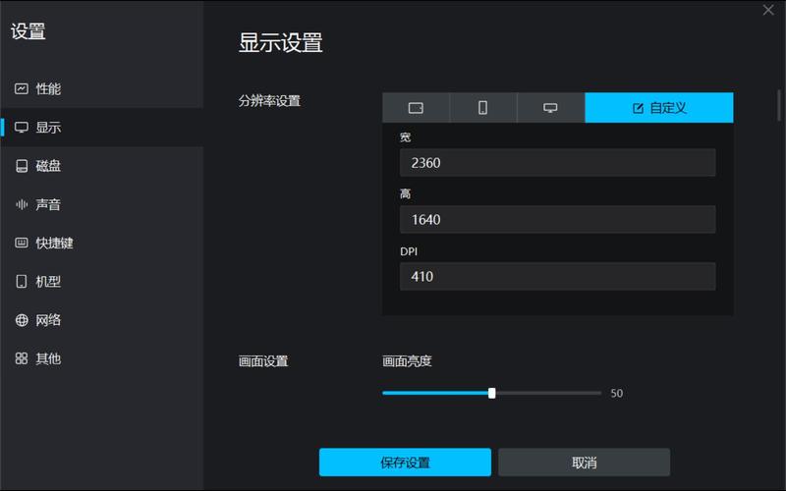The width and height of the screenshot is (786, 491).
Task: Click the brightness value 50
Action: coord(617,394)
